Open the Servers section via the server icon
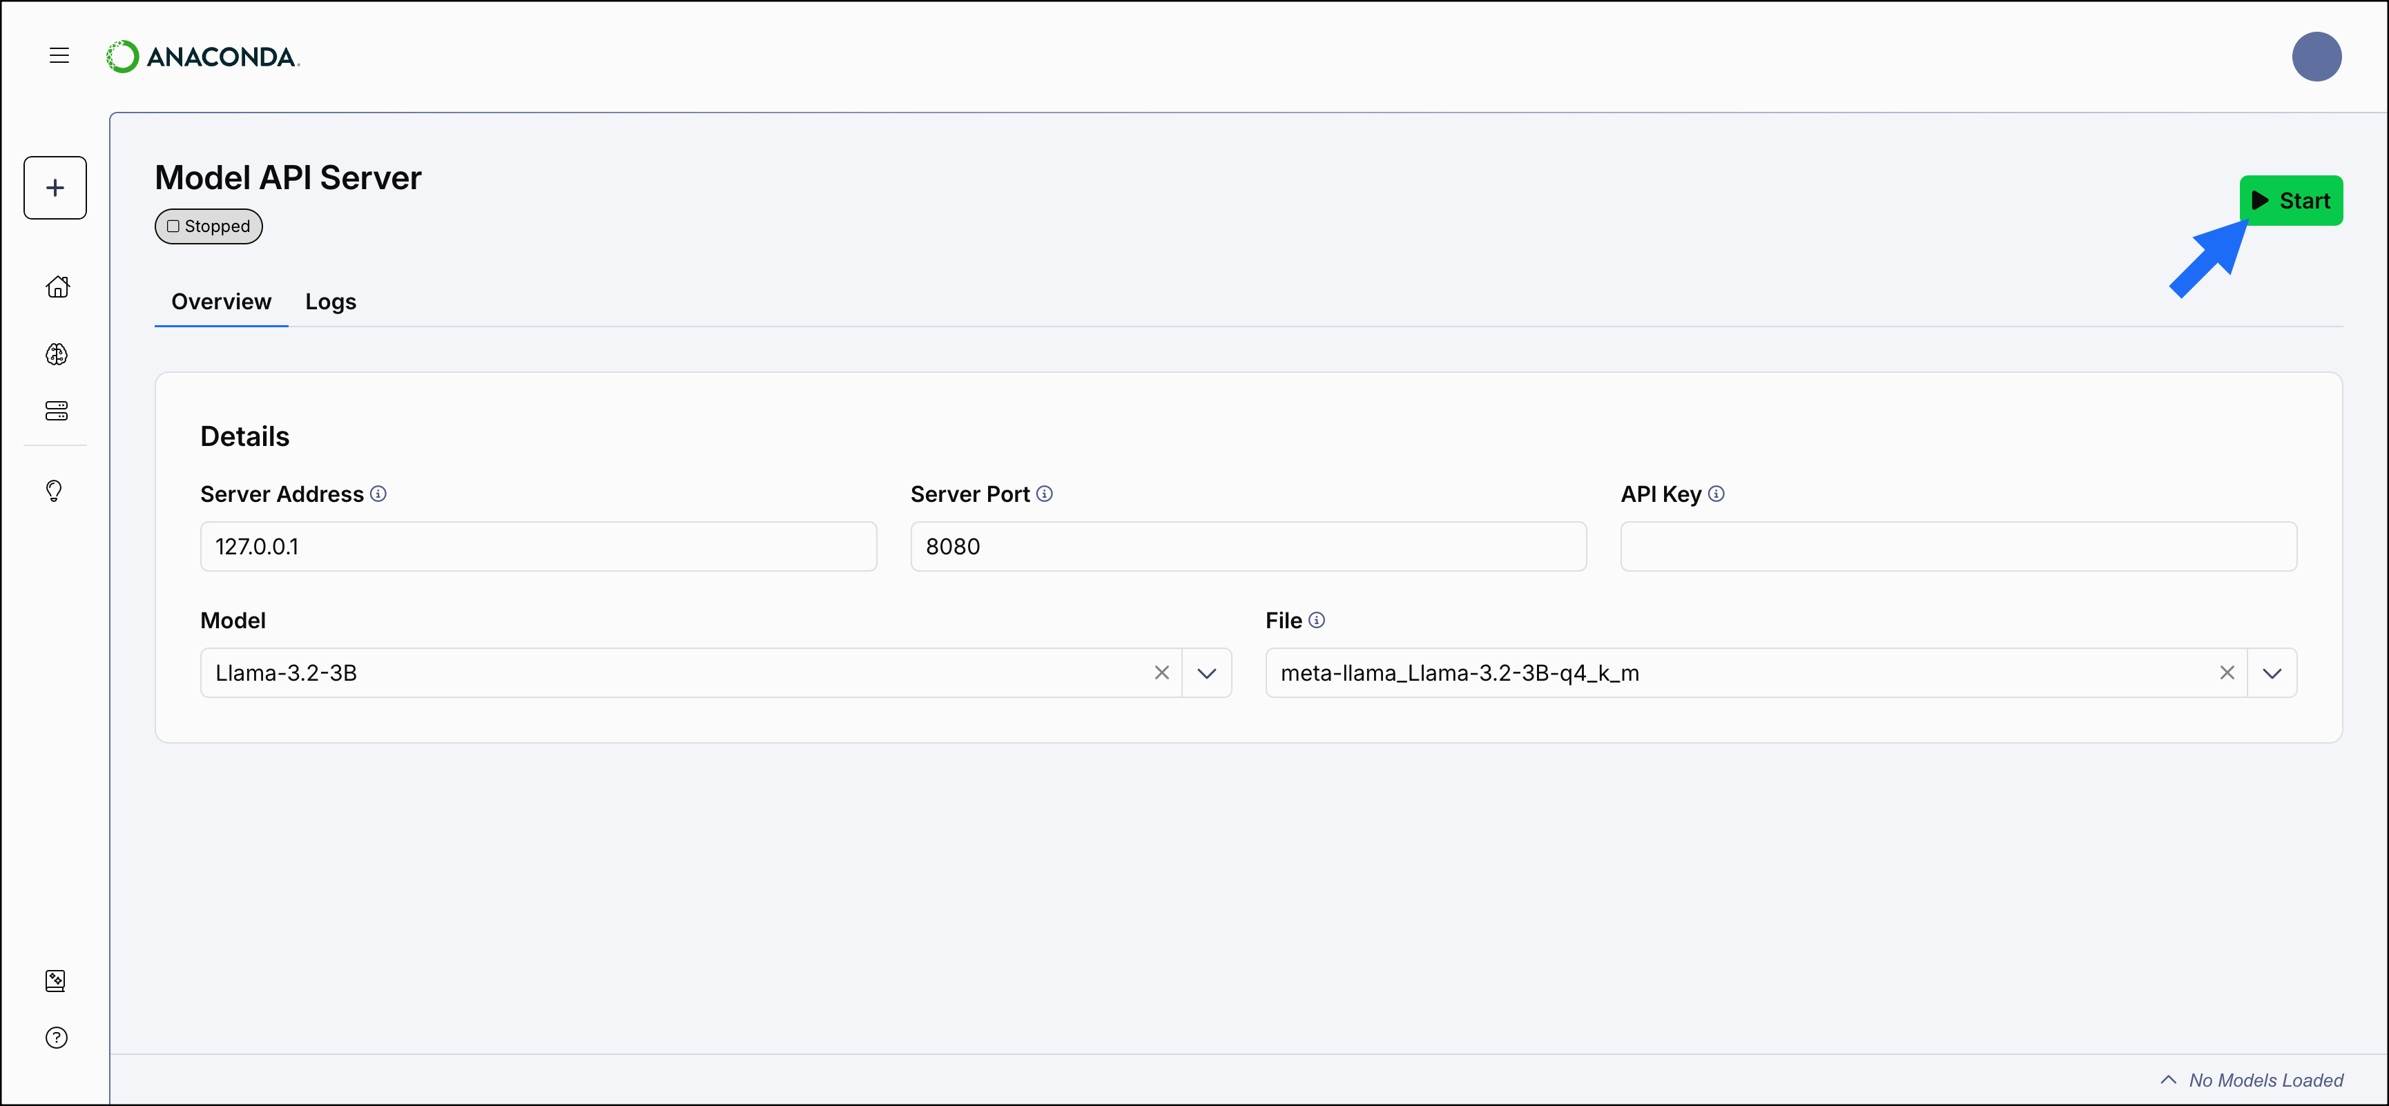 57,411
